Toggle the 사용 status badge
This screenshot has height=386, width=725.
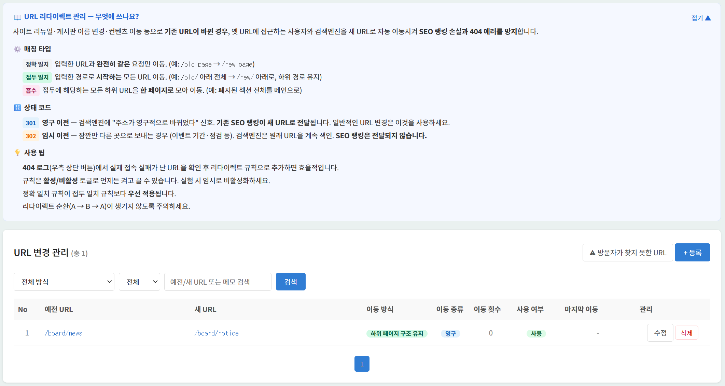tap(536, 333)
